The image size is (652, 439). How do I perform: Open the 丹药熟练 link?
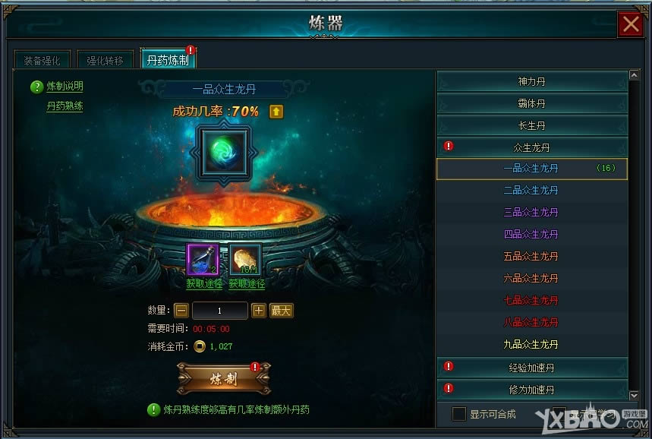click(x=65, y=106)
